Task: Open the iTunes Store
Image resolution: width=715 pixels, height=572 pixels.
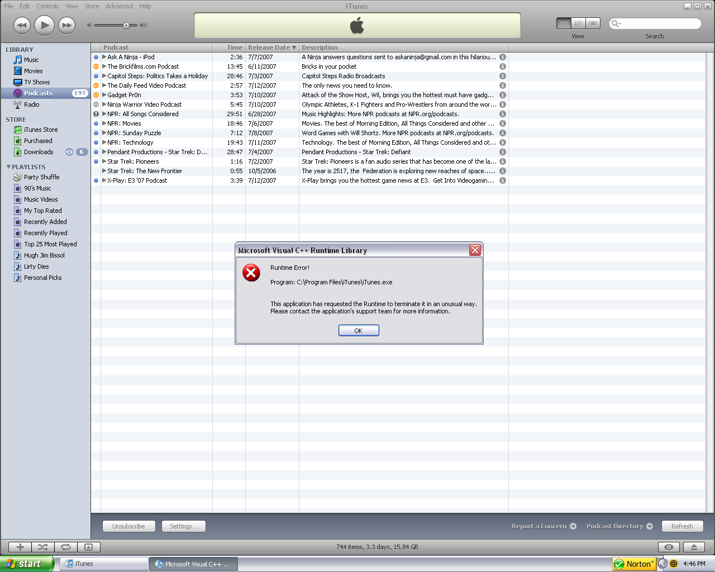Action: pyautogui.click(x=41, y=130)
